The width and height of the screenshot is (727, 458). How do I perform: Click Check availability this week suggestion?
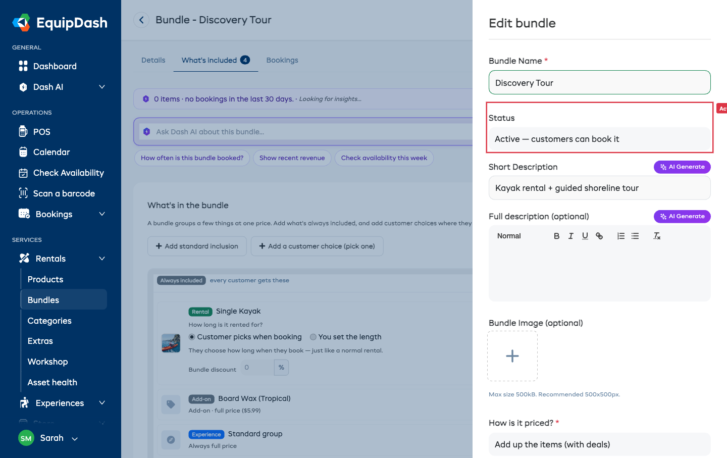pyautogui.click(x=384, y=158)
